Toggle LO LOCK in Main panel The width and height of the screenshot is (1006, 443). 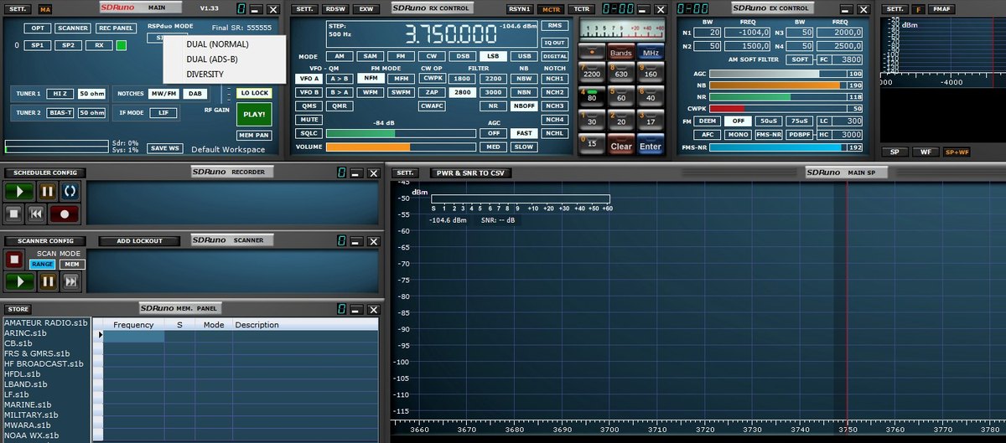[254, 93]
